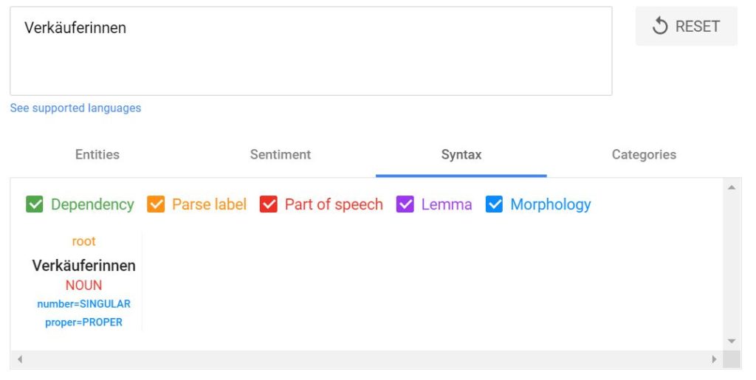Open the See supported languages link
Image resolution: width=756 pixels, height=380 pixels.
click(76, 108)
